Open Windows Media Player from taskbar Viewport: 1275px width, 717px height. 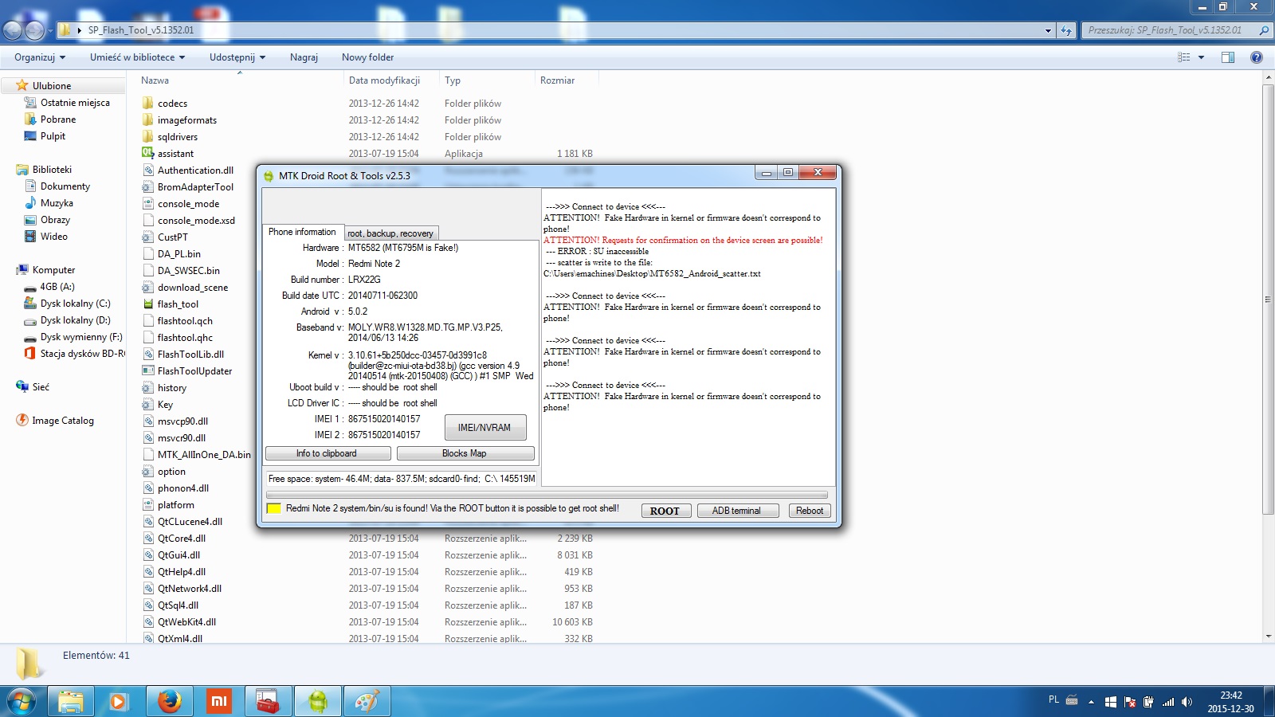pos(120,701)
